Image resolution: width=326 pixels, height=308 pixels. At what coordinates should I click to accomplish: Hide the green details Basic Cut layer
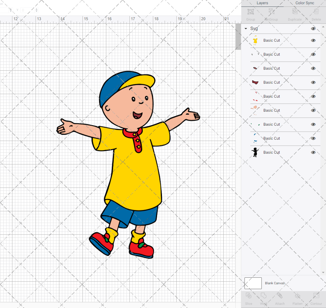coord(313,124)
